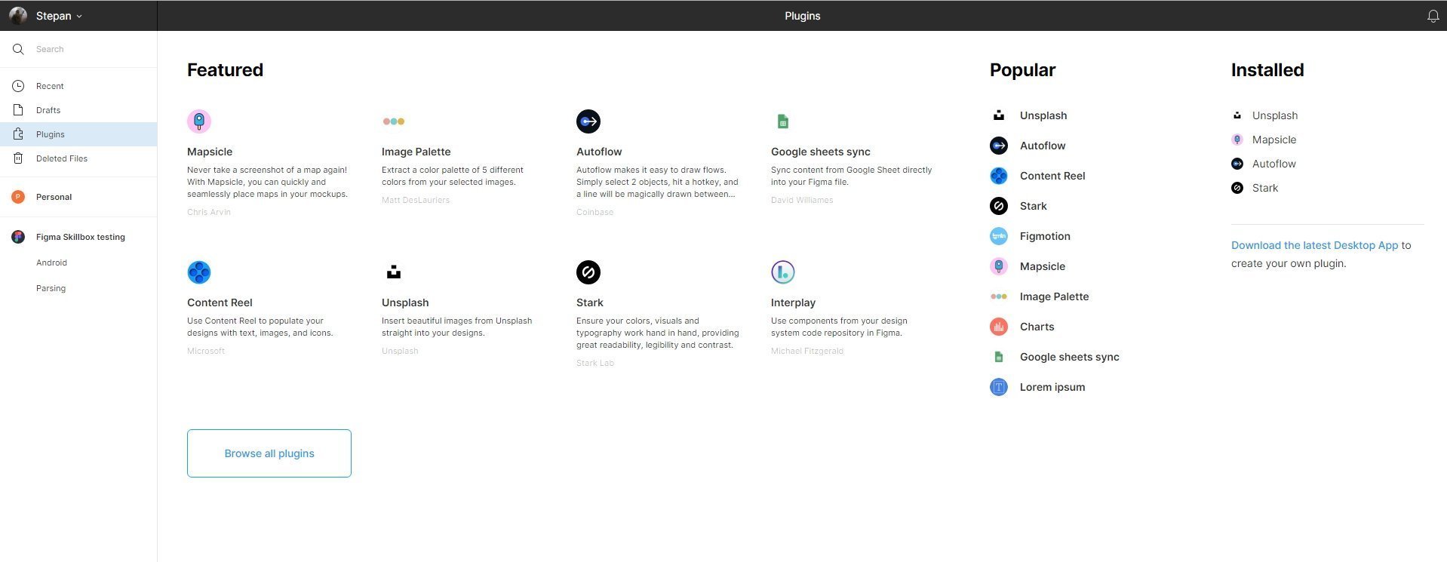Screen dimensions: 1447x562
Task: Click the Stepan user avatar
Action: pos(18,16)
